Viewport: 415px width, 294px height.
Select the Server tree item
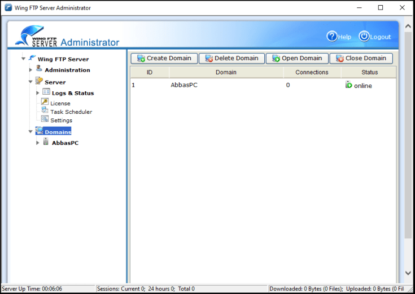(55, 82)
